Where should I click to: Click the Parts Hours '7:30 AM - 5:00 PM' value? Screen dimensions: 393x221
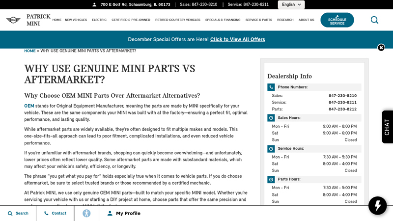(339, 188)
